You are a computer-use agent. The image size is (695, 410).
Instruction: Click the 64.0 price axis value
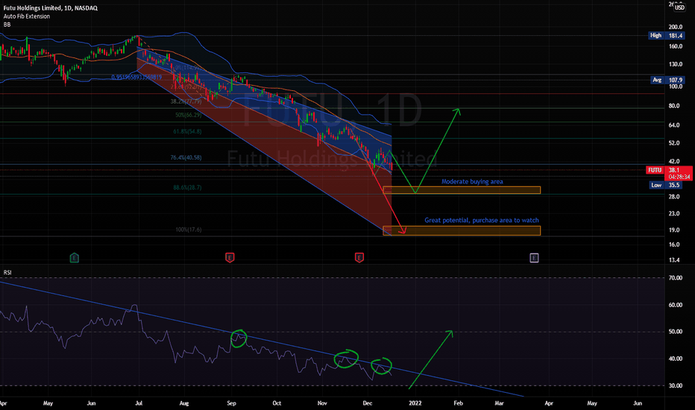pyautogui.click(x=674, y=125)
